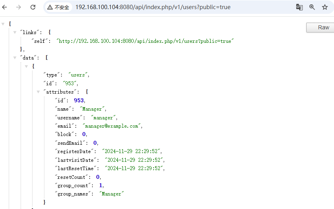Viewport: 334px width, 209px height.
Task: Click the registerDate timestamp value
Action: tap(132, 151)
